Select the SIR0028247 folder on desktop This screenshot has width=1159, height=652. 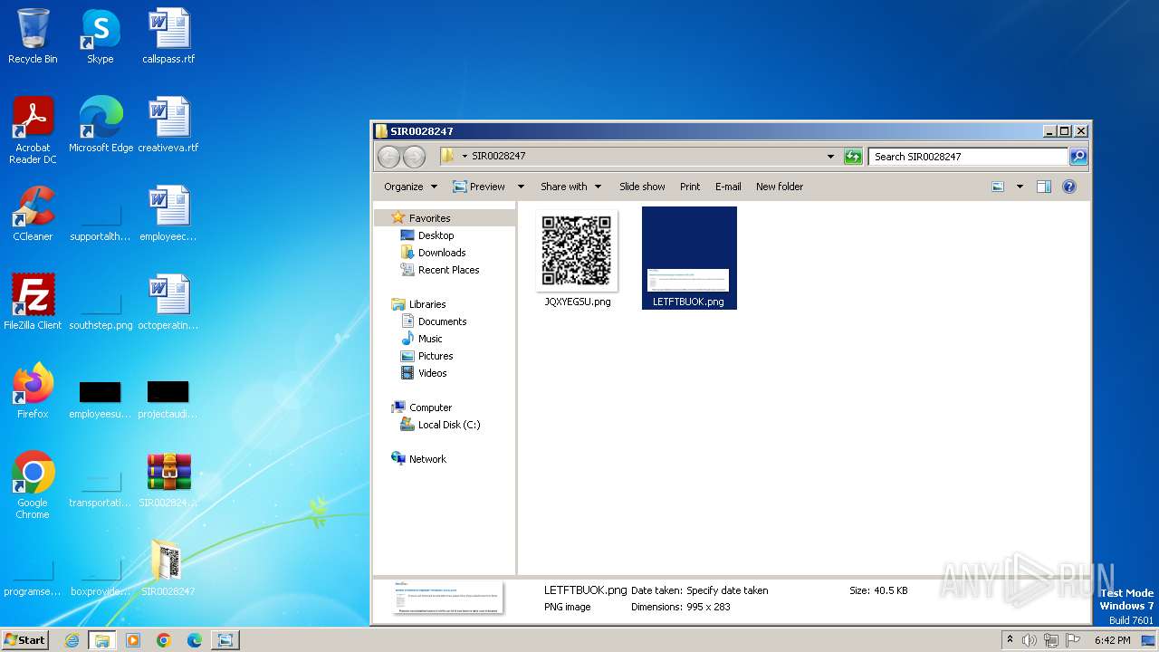168,569
